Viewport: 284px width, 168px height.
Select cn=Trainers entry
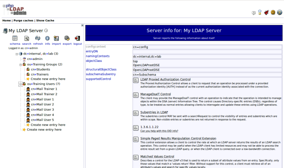[40, 74]
